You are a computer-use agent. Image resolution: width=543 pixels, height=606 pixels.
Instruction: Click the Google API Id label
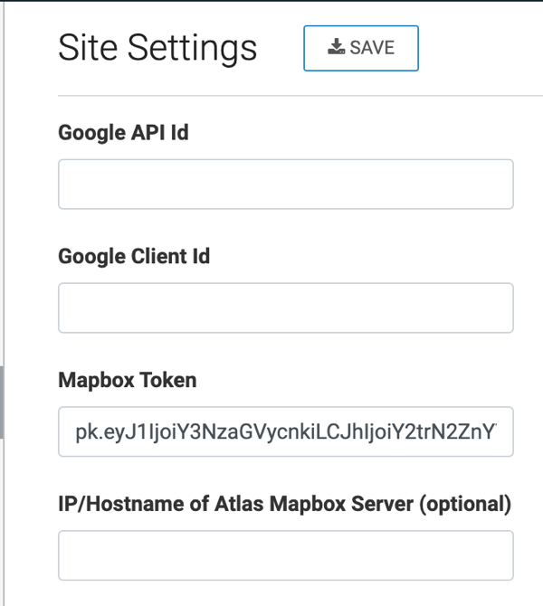(x=123, y=133)
